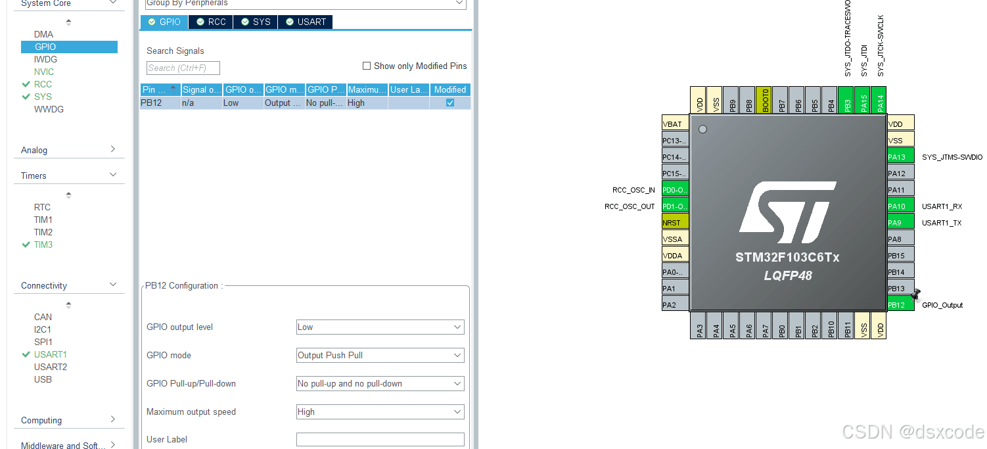Screen dimensions: 987x449
Task: Select TIM2 timer entry
Action: [43, 232]
